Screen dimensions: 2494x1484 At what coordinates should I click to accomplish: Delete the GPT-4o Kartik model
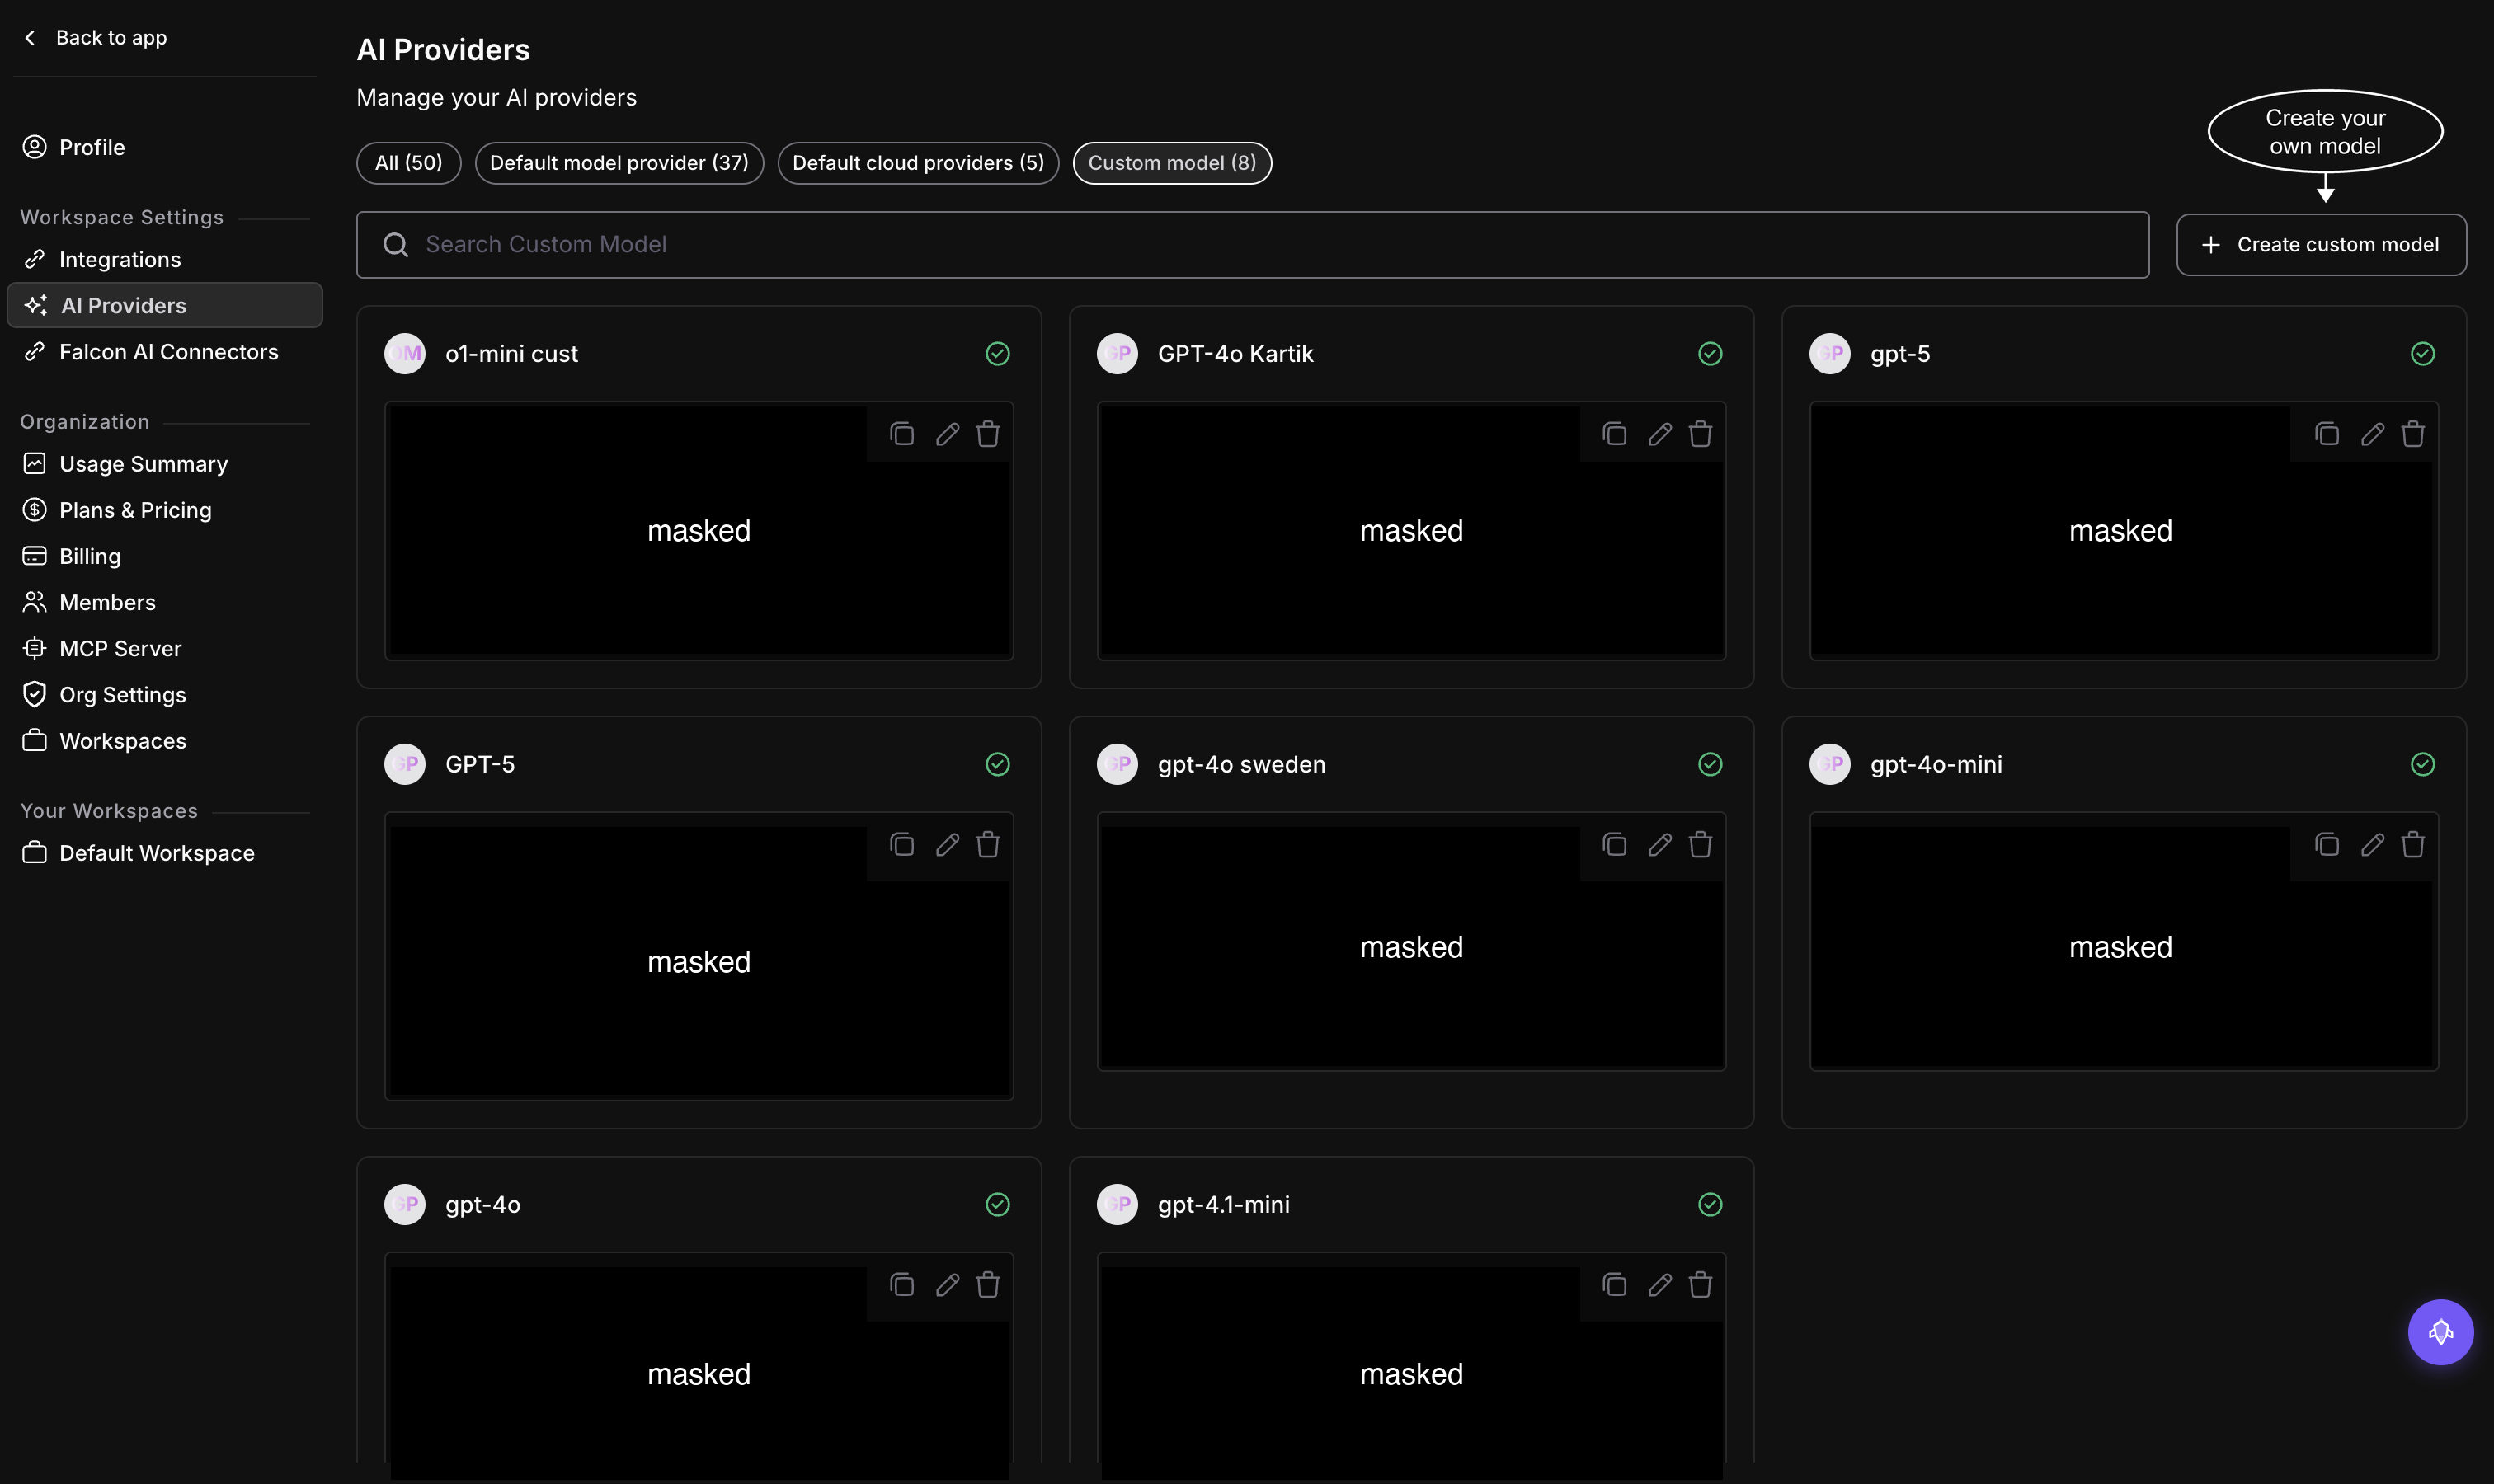tap(1701, 434)
